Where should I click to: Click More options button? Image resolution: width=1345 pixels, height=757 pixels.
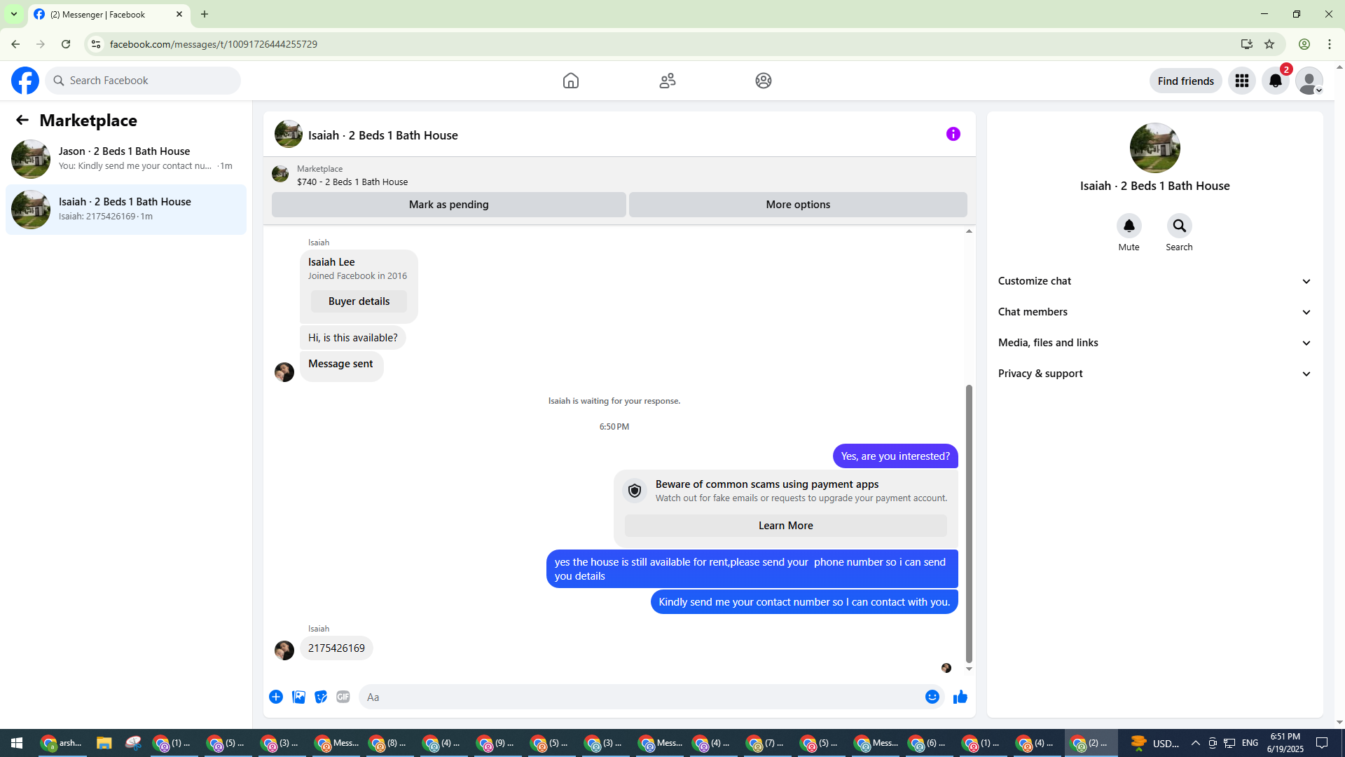pos(798,205)
